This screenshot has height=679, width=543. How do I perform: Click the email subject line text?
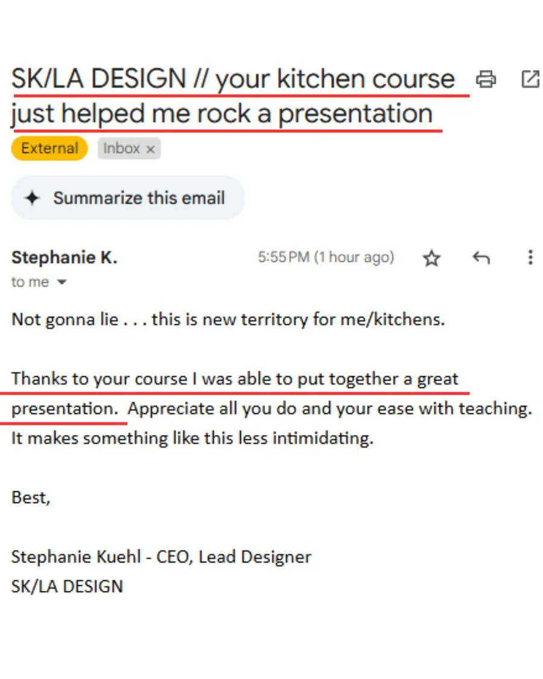[232, 78]
